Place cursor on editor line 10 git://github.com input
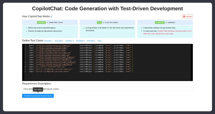The width and height of the screenshot is (215, 114). coord(51,67)
